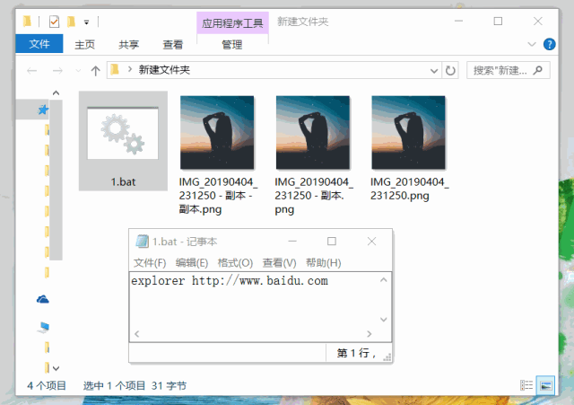Viewport: 574px width, 405px height.
Task: Click the breadcrumb chevron before 新建文件夹
Action: tap(129, 69)
